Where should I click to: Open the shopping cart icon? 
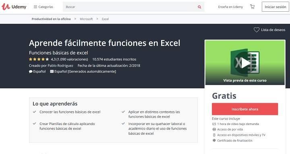pyautogui.click(x=252, y=7)
